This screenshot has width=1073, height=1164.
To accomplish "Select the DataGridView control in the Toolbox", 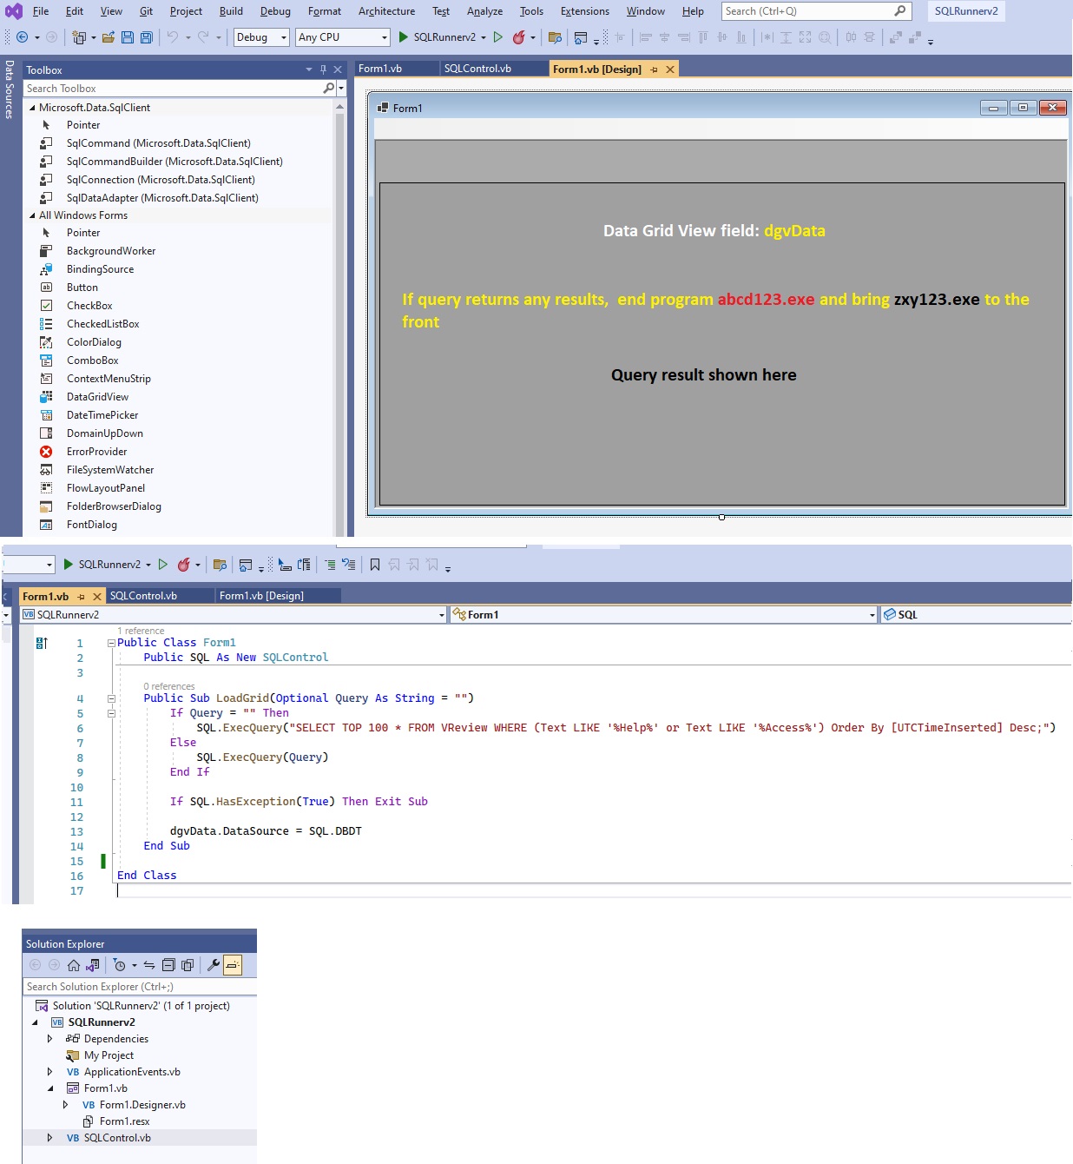I will point(96,396).
